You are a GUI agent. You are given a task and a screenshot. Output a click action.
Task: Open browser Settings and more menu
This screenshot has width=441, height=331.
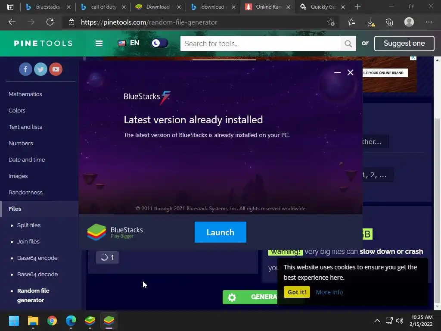[x=429, y=22]
